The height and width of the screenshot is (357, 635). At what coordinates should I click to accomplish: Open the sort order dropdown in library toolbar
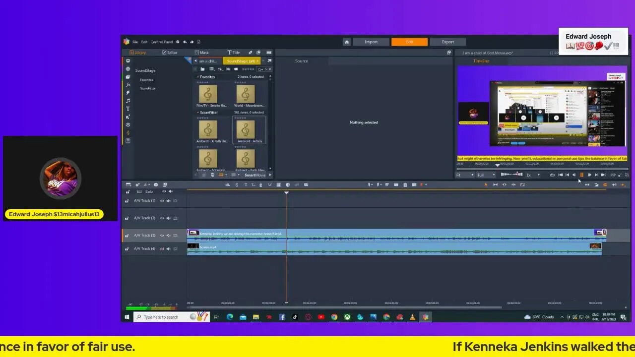pos(221,69)
